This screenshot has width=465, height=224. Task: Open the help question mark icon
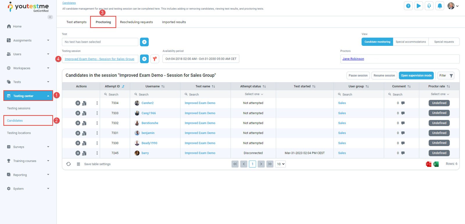pyautogui.click(x=408, y=6)
